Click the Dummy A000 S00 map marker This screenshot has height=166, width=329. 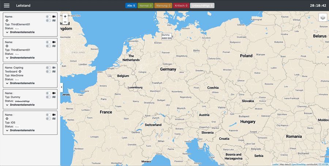167,36
